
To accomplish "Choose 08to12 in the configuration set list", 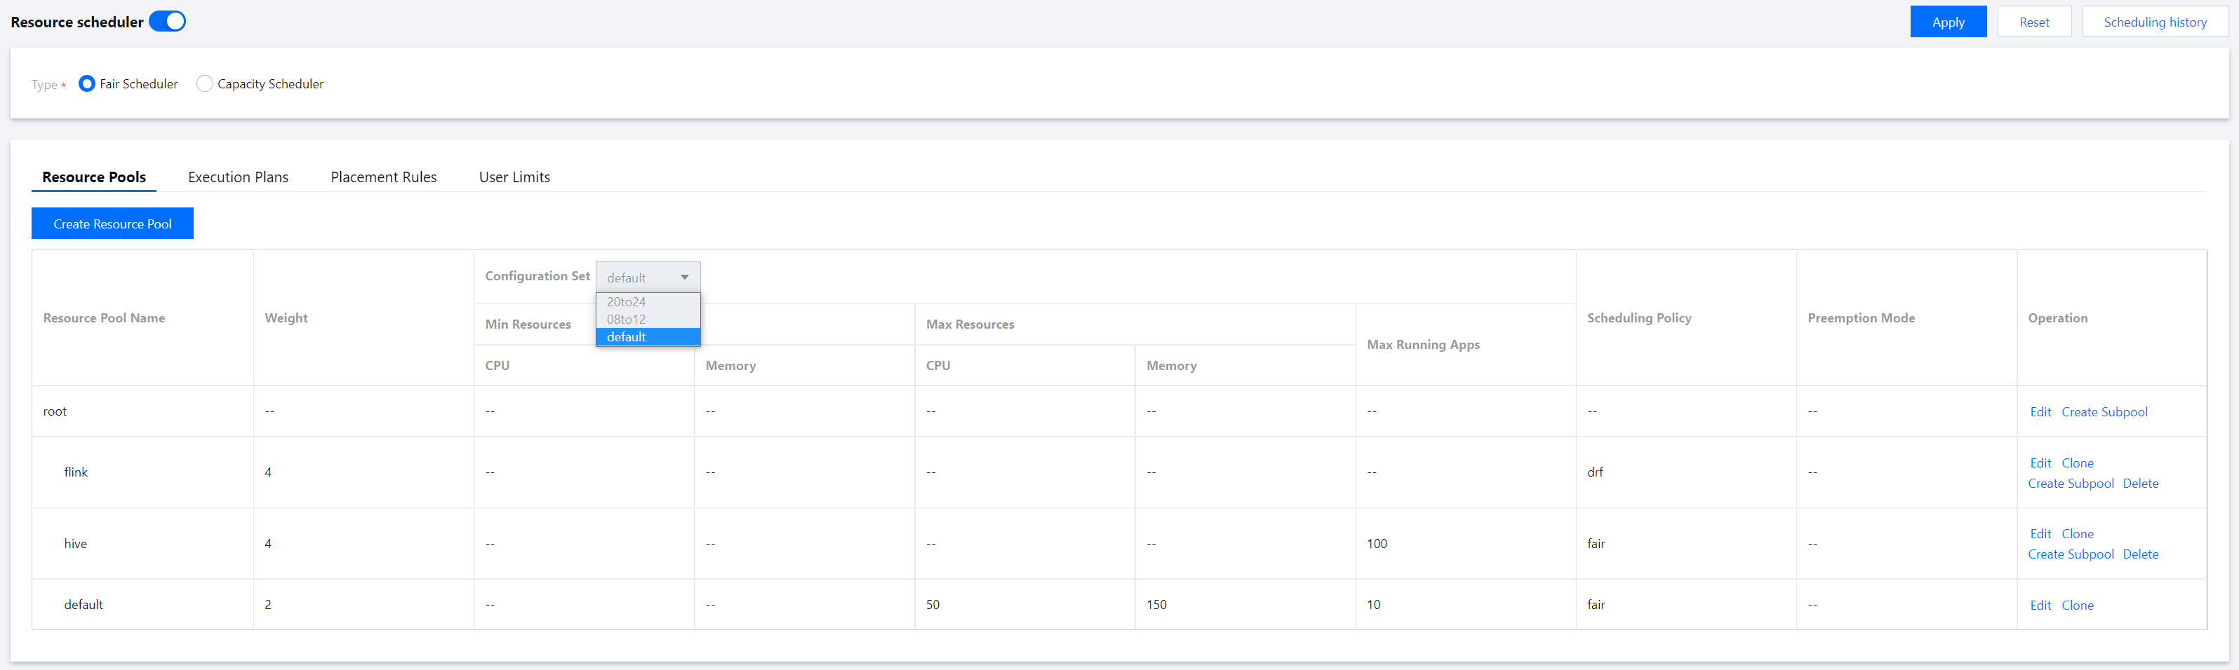I will 648,320.
